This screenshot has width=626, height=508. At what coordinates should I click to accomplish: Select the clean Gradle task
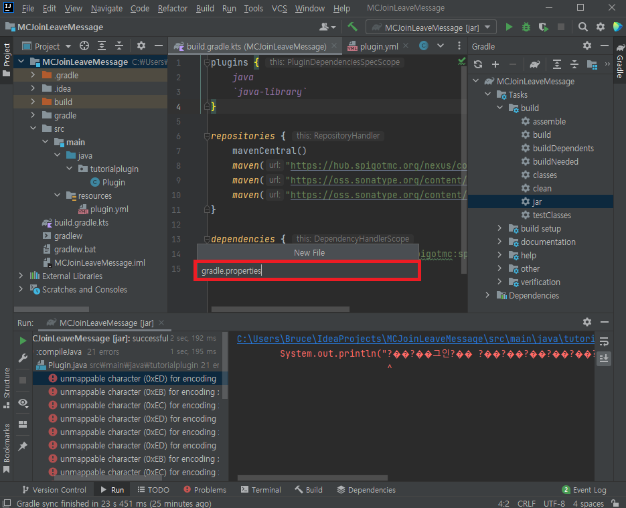[542, 188]
